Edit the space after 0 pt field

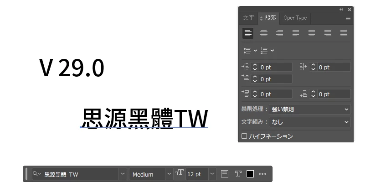[334, 94]
